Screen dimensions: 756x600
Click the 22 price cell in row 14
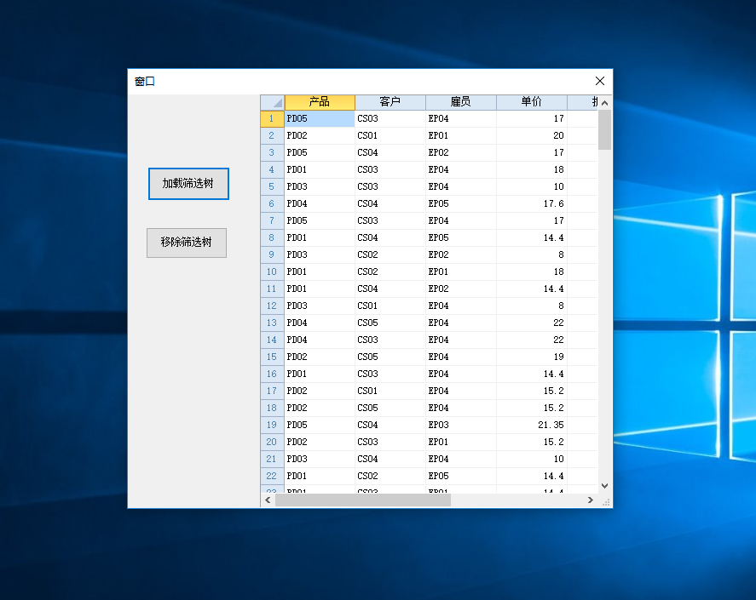click(532, 340)
